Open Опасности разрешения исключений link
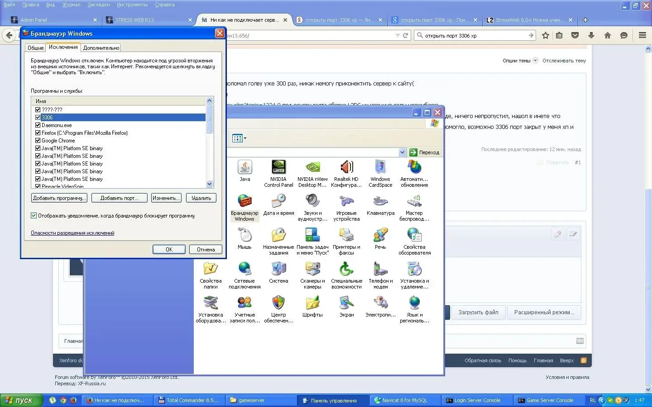The height and width of the screenshot is (407, 652). pos(72,233)
